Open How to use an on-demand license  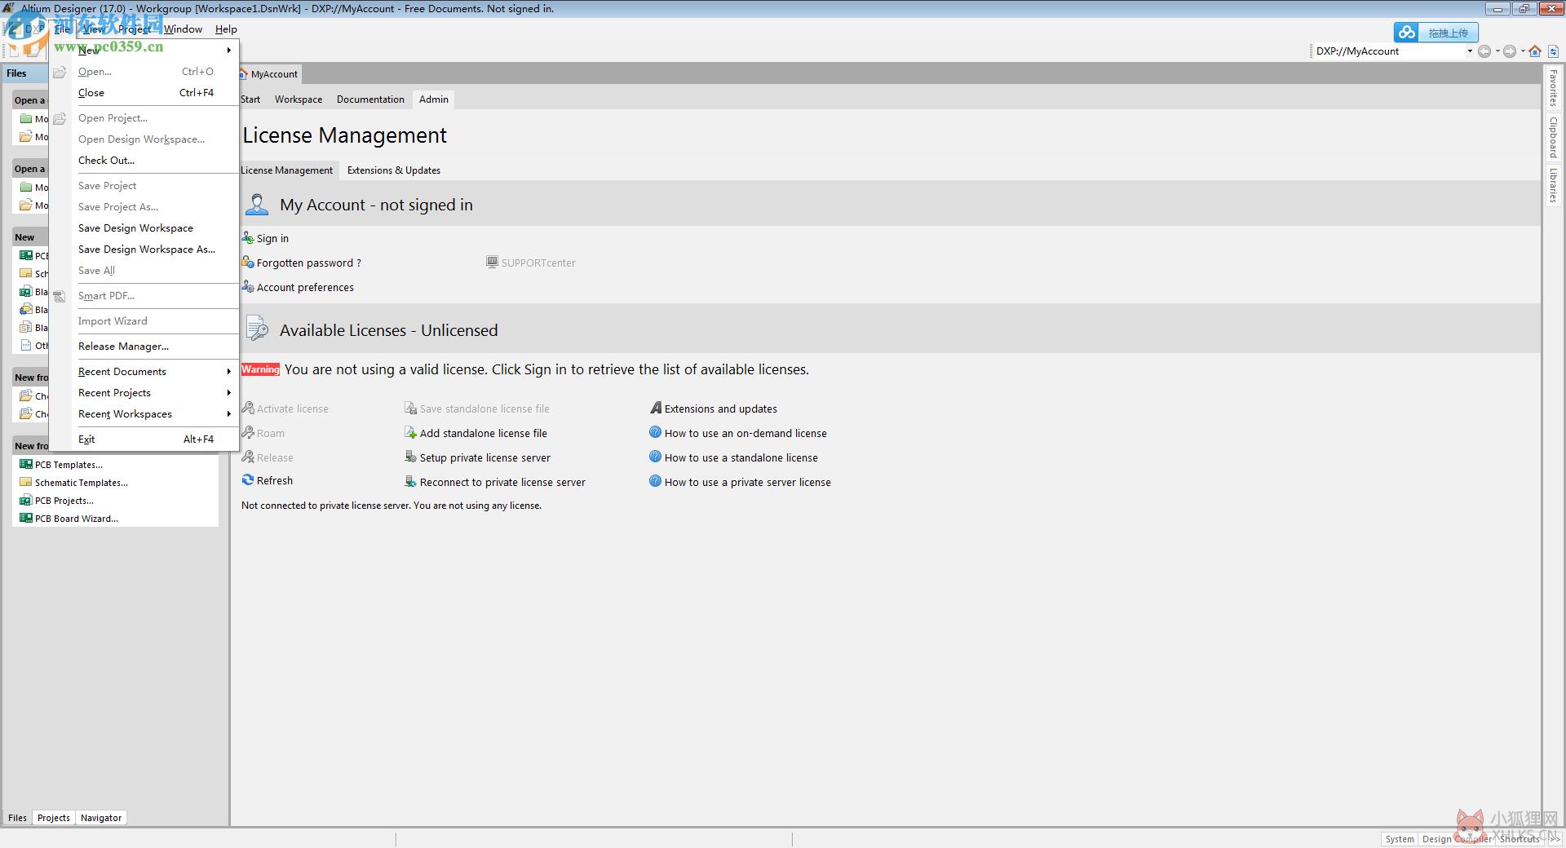(745, 434)
